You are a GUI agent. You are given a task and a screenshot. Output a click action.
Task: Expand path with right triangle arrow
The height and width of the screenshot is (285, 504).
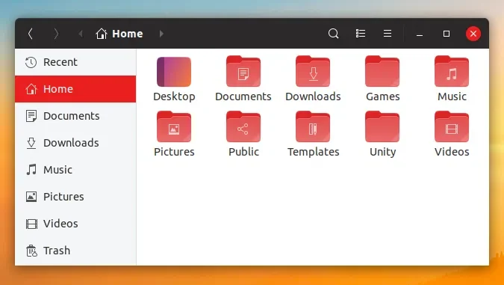tap(161, 34)
